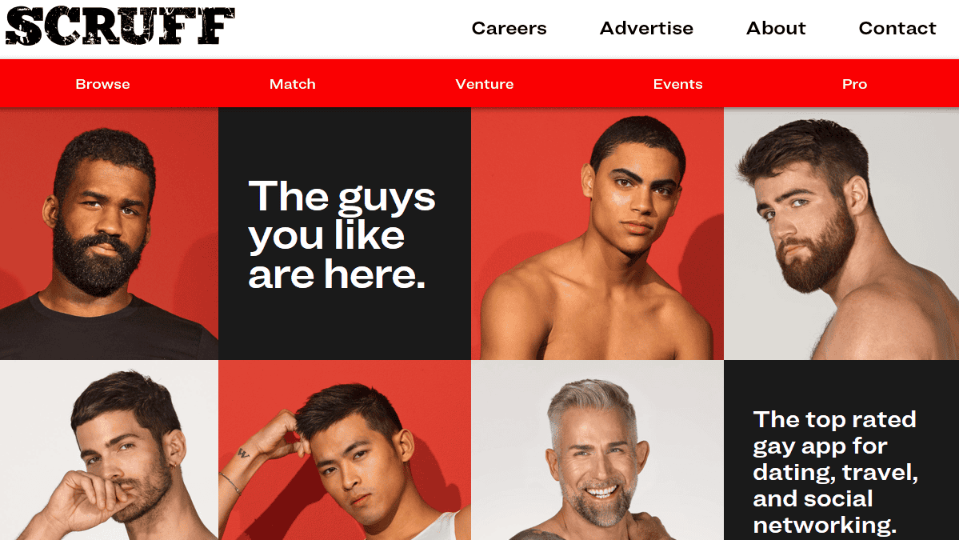959x540 pixels.
Task: Select the Contact link
Action: [x=897, y=28]
